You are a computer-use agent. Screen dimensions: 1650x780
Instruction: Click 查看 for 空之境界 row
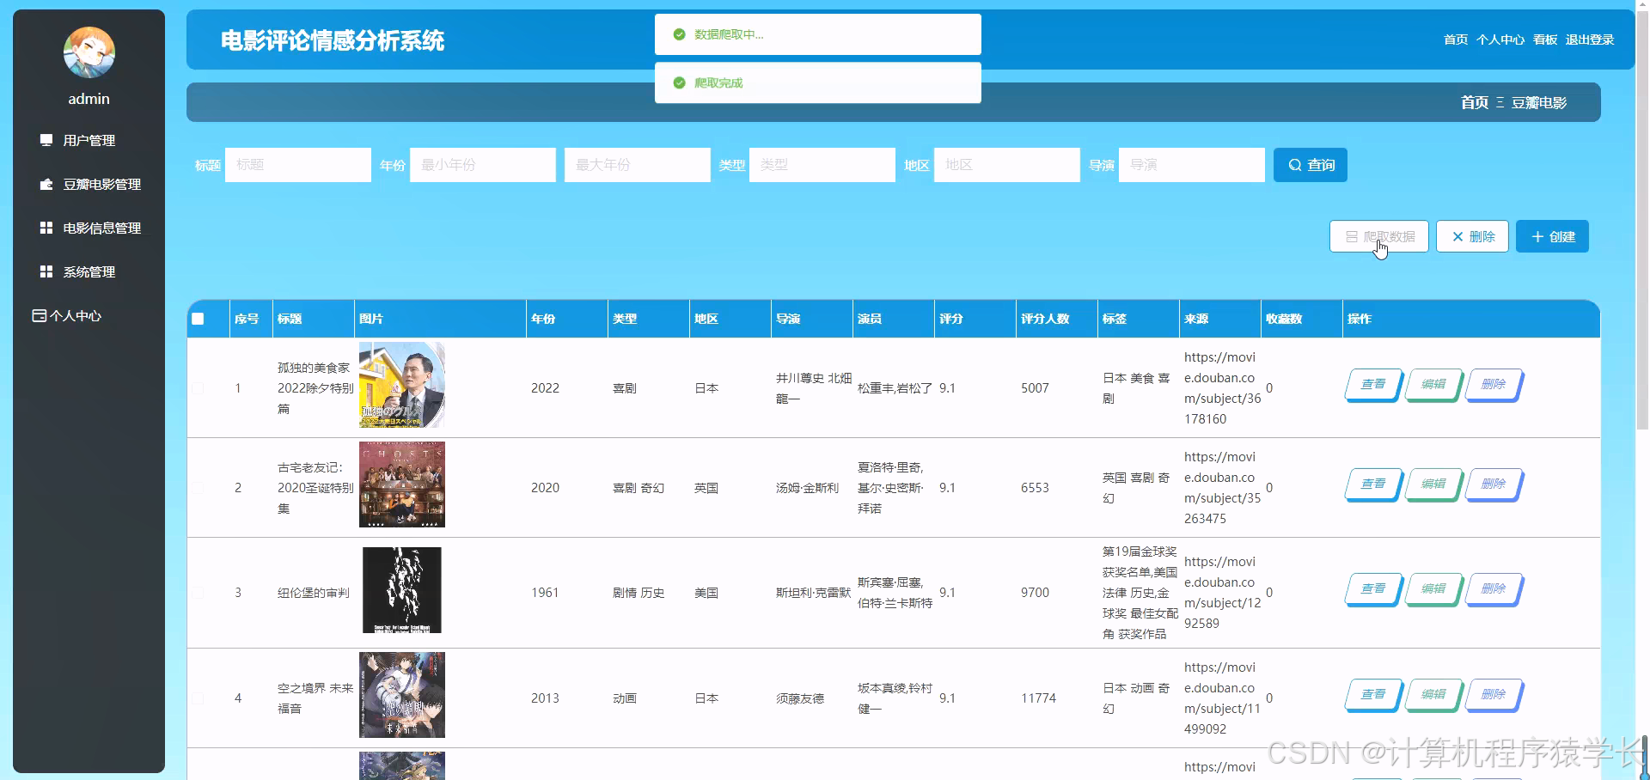1373,694
